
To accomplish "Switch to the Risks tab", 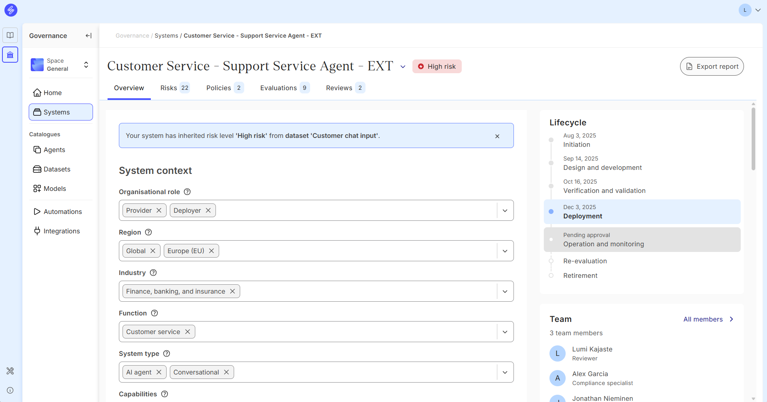I will point(175,88).
